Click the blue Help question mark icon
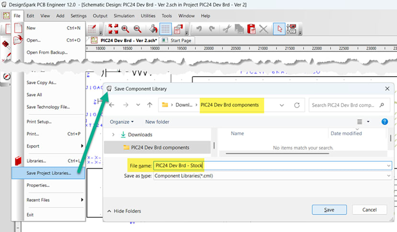 point(385,122)
